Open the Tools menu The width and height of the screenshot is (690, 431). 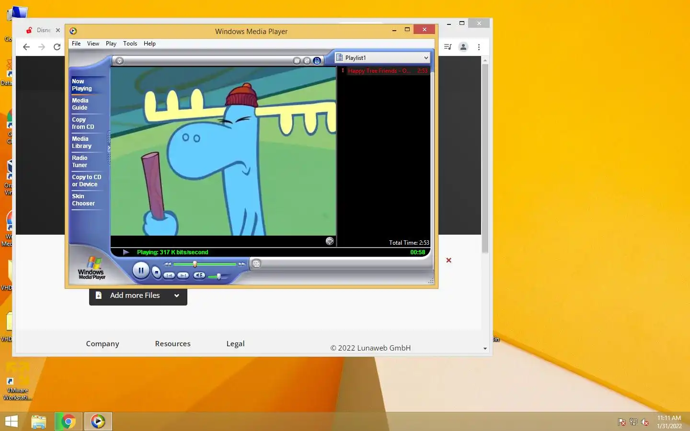[130, 44]
